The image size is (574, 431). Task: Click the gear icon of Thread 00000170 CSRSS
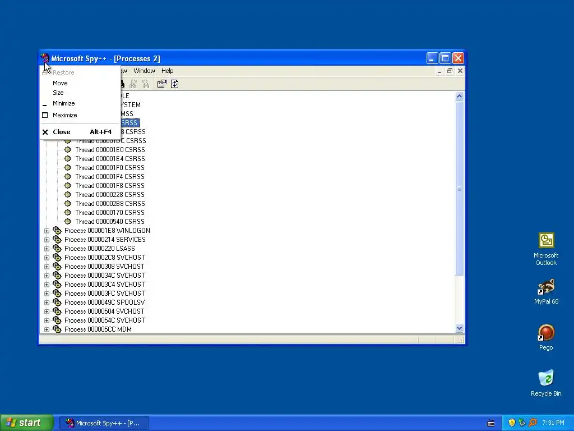pyautogui.click(x=68, y=212)
